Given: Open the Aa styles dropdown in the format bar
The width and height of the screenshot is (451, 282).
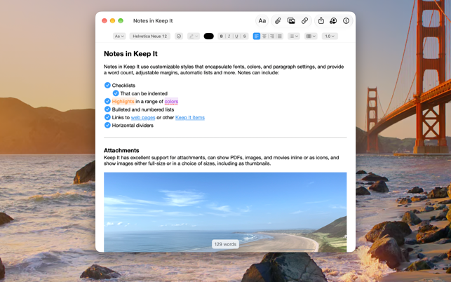Looking at the screenshot, I should click(x=119, y=36).
